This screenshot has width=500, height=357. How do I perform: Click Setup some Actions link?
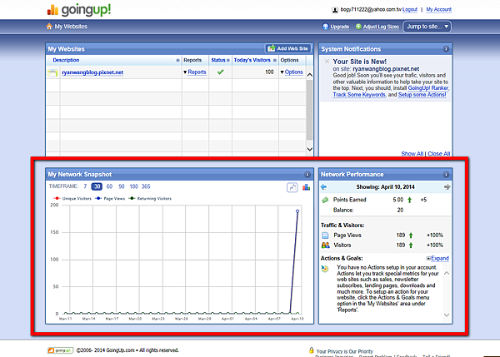422,95
